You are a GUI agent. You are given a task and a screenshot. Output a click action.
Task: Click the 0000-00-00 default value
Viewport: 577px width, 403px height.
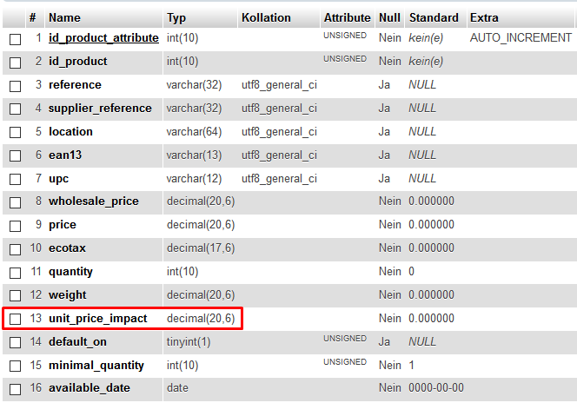click(x=436, y=388)
